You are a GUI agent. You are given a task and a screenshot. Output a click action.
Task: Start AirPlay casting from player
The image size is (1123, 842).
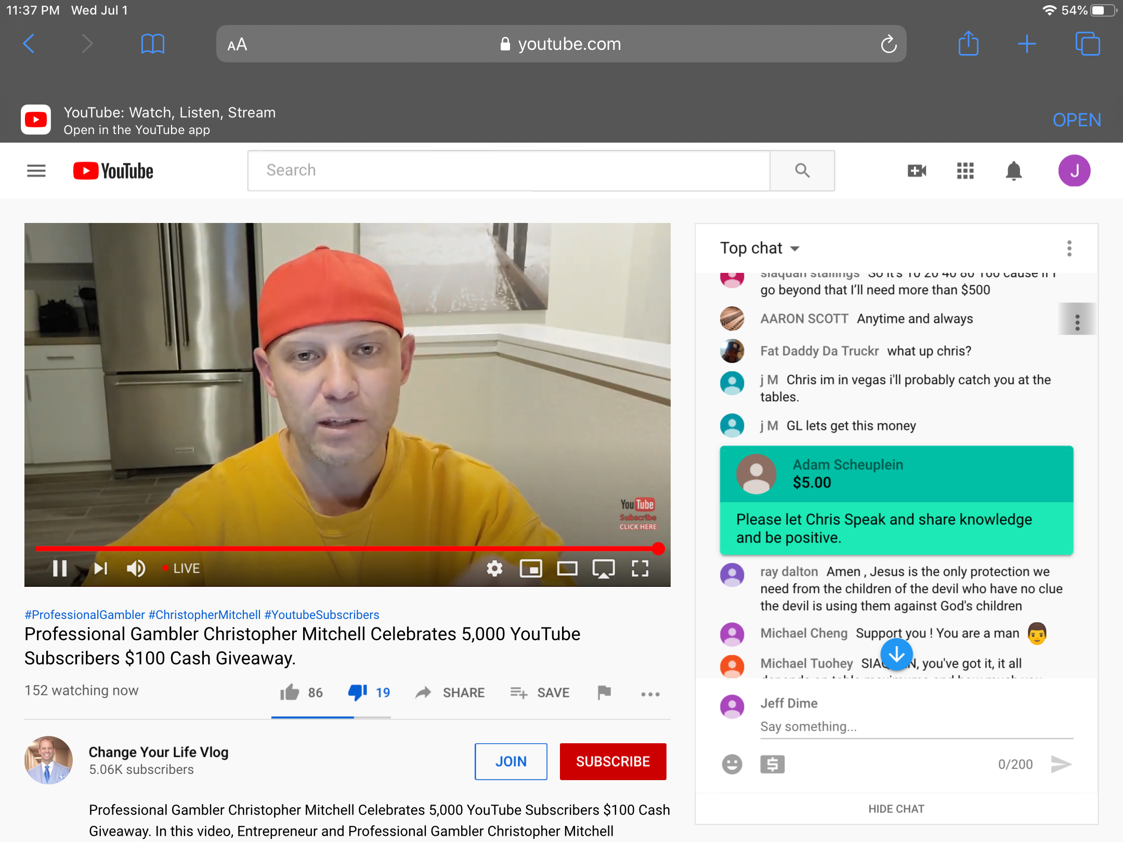(x=604, y=568)
